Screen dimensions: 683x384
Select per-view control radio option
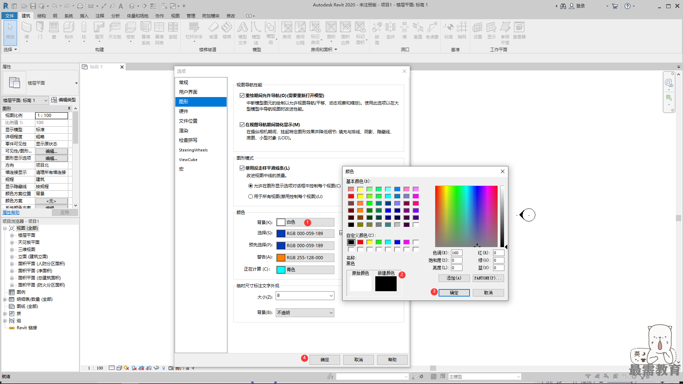250,186
